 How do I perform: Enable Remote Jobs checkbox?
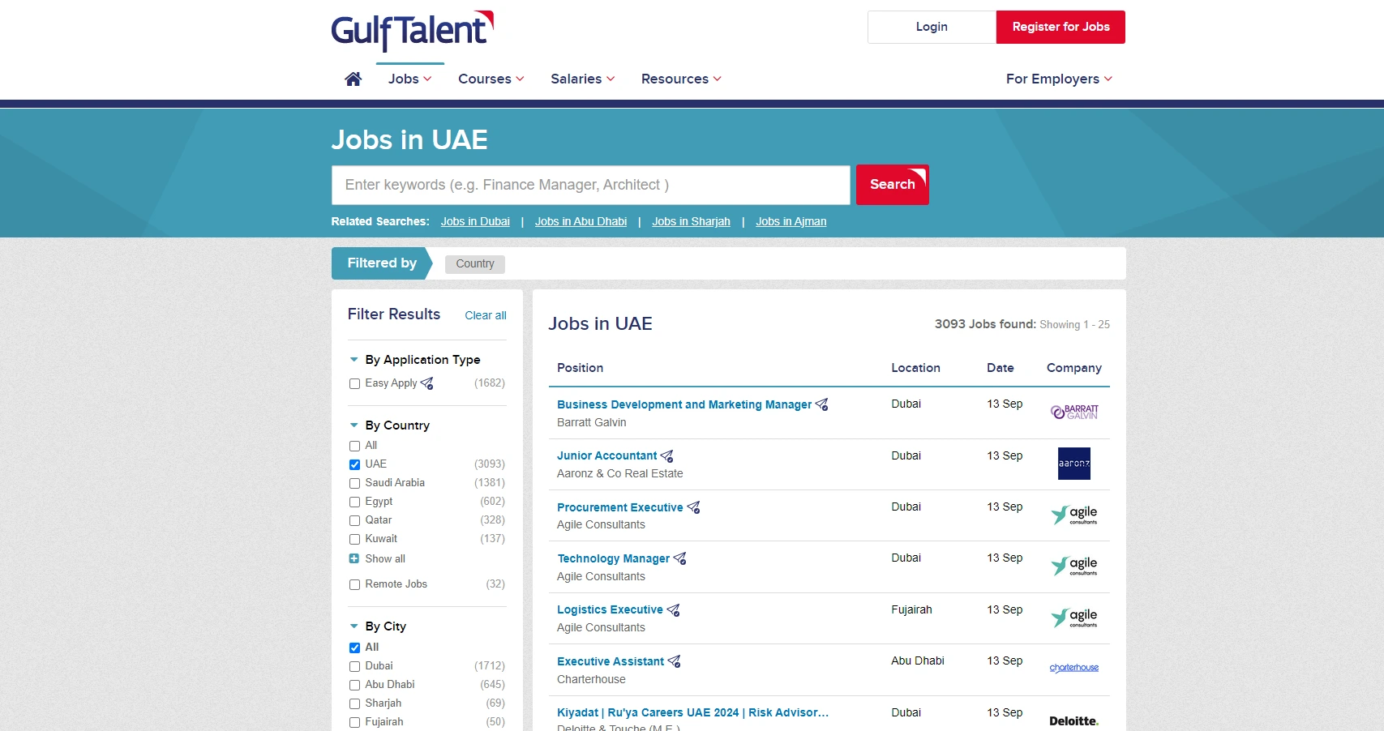click(354, 584)
